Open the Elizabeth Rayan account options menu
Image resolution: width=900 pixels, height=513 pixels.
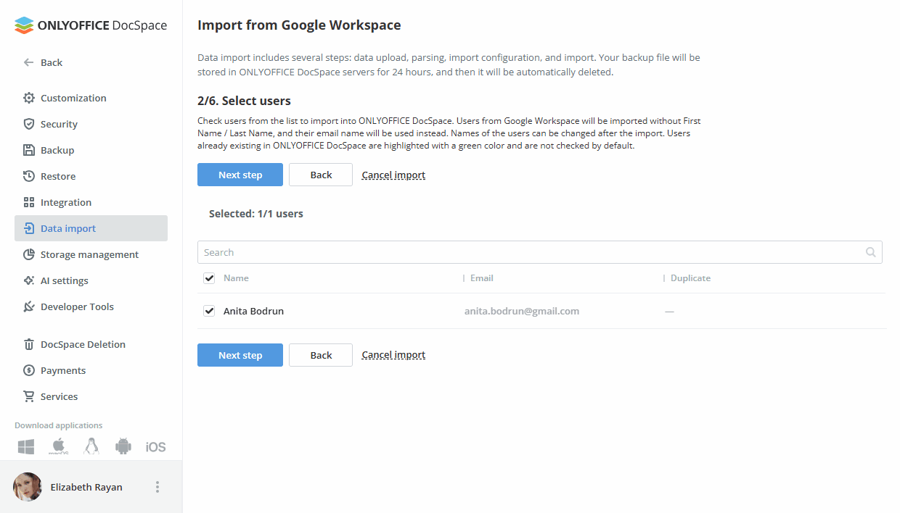(x=157, y=486)
